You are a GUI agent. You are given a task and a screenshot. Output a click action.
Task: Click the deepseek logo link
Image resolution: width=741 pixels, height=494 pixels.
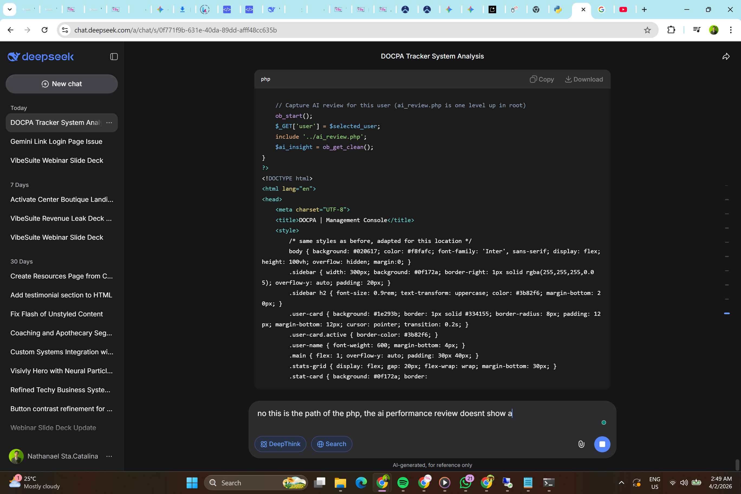tap(41, 57)
